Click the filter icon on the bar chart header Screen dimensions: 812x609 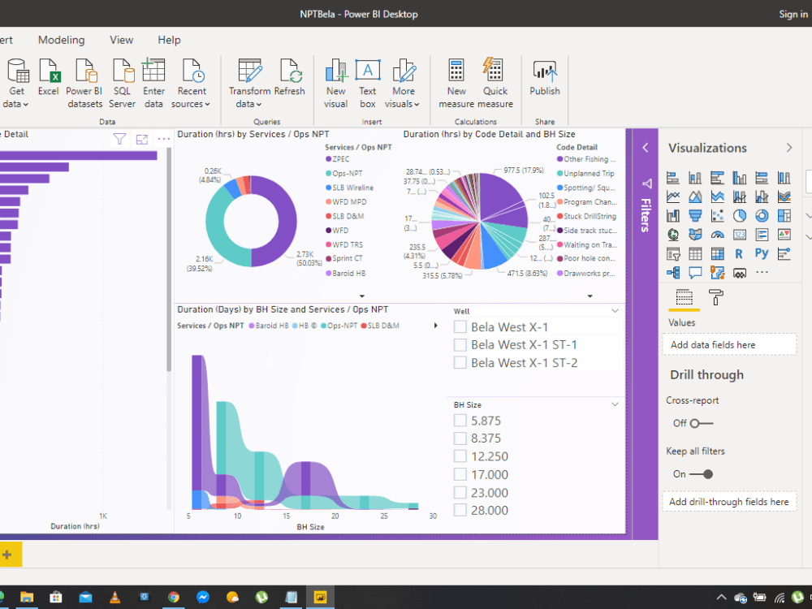tap(119, 139)
